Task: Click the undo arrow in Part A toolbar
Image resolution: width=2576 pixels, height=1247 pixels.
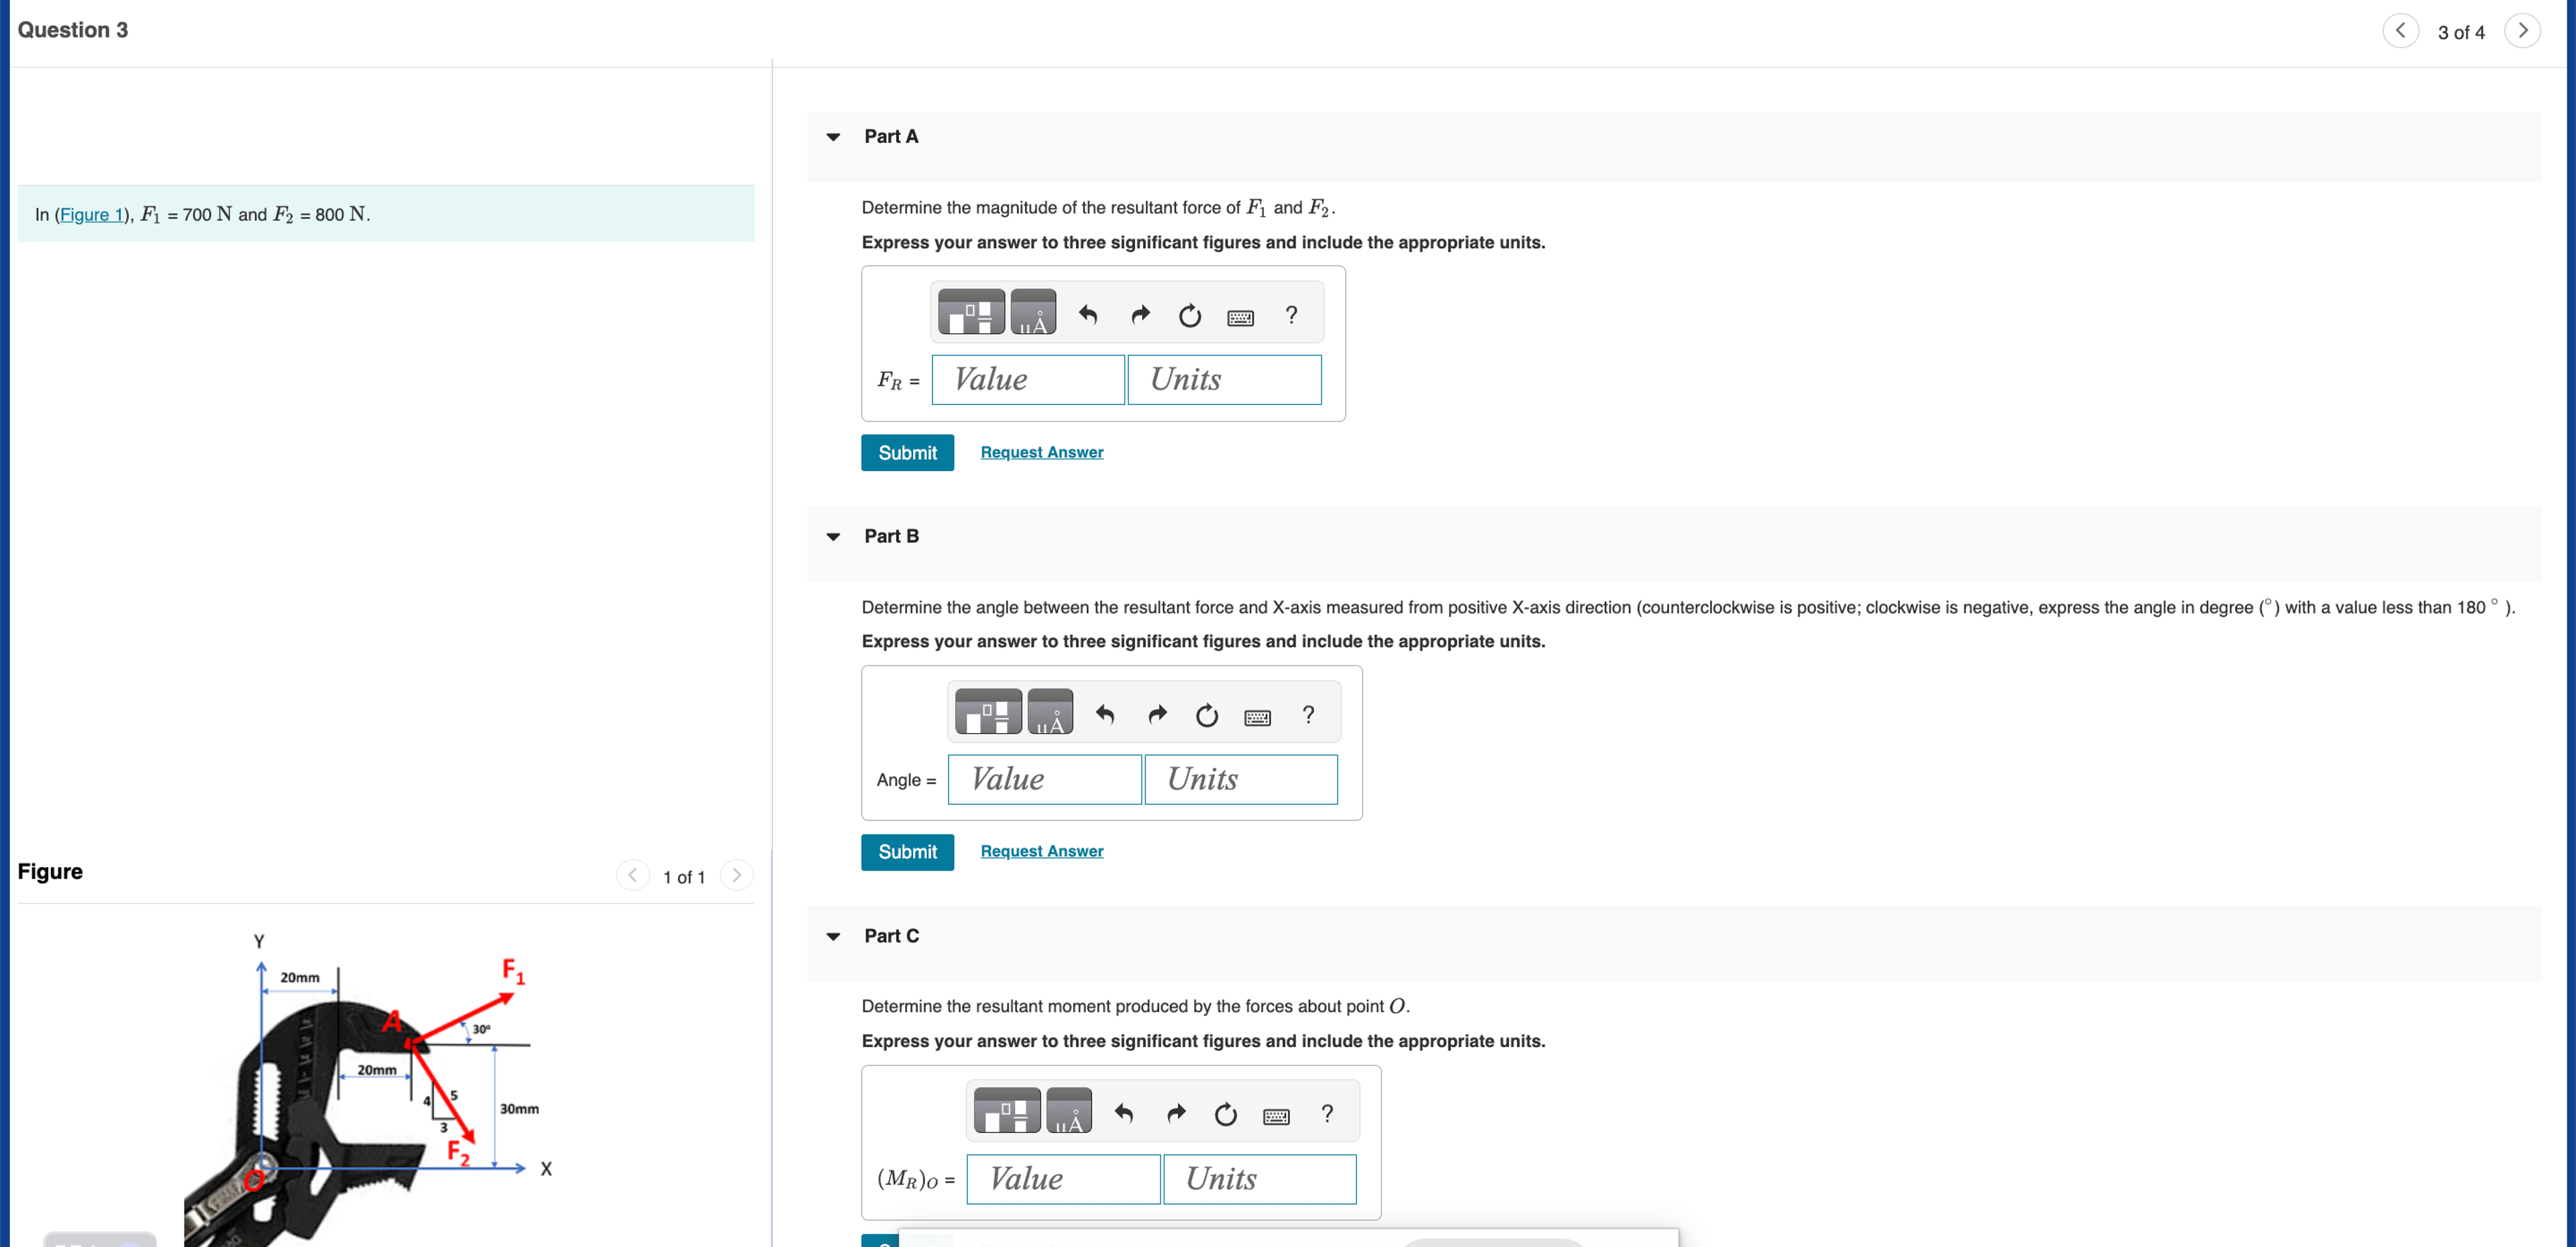Action: (1088, 316)
